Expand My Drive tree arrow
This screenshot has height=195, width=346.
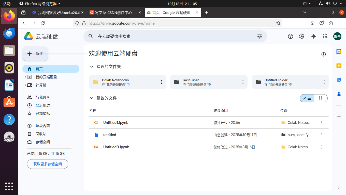point(25,77)
